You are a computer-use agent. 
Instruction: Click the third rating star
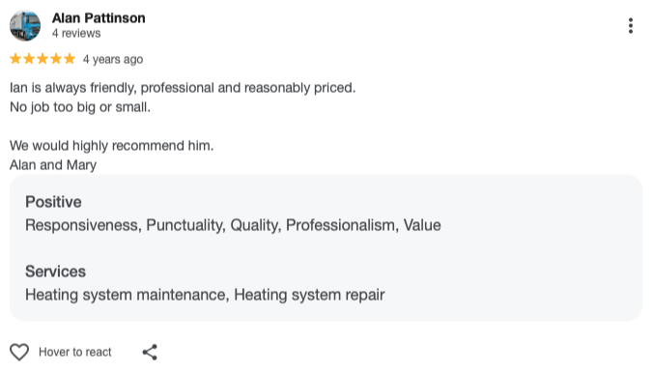pyautogui.click(x=43, y=59)
